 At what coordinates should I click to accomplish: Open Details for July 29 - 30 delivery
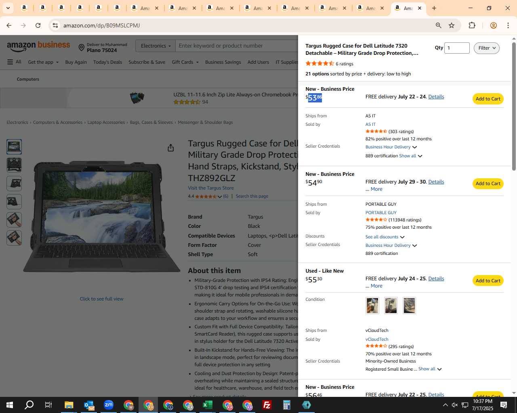coord(436,182)
